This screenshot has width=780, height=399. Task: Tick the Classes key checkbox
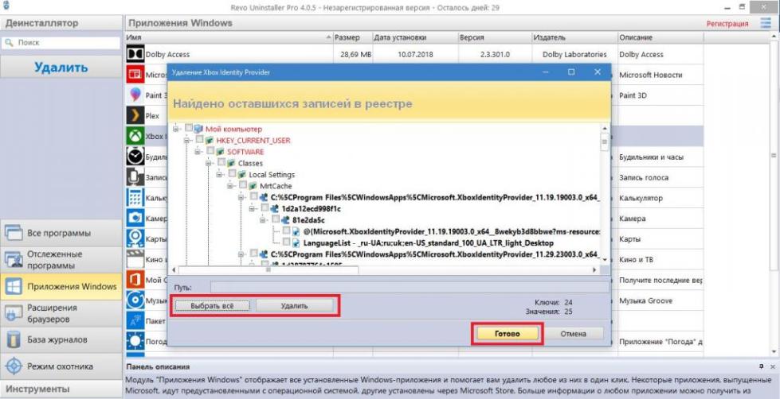[x=221, y=162]
